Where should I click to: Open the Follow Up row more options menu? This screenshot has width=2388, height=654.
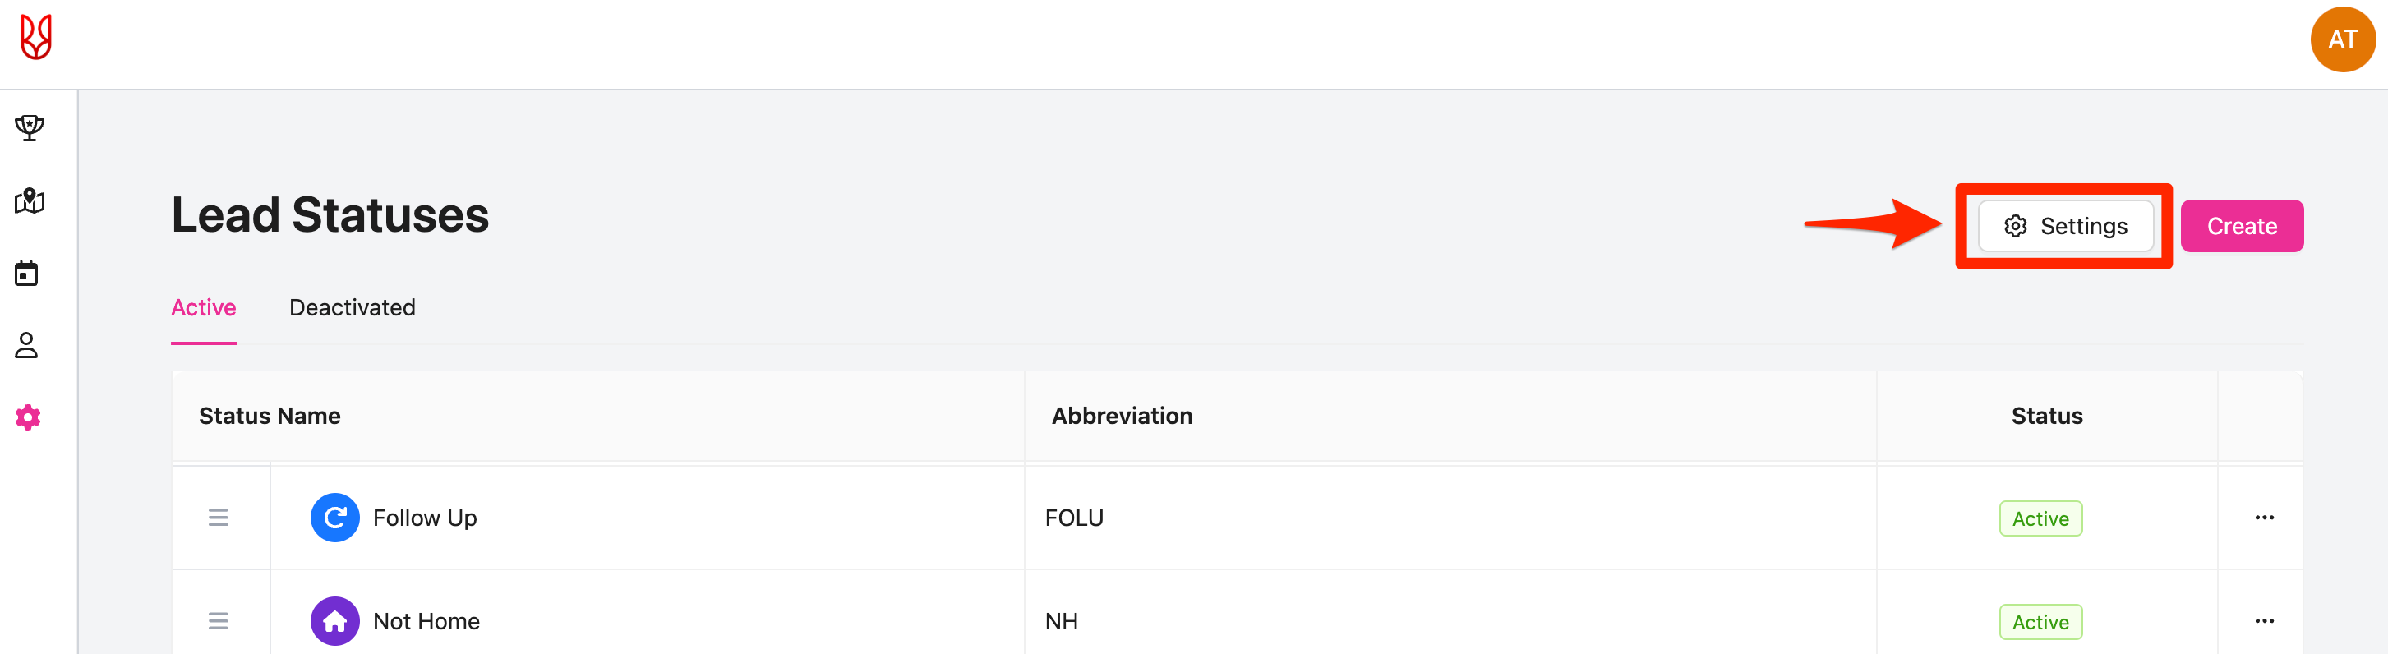pos(2264,518)
